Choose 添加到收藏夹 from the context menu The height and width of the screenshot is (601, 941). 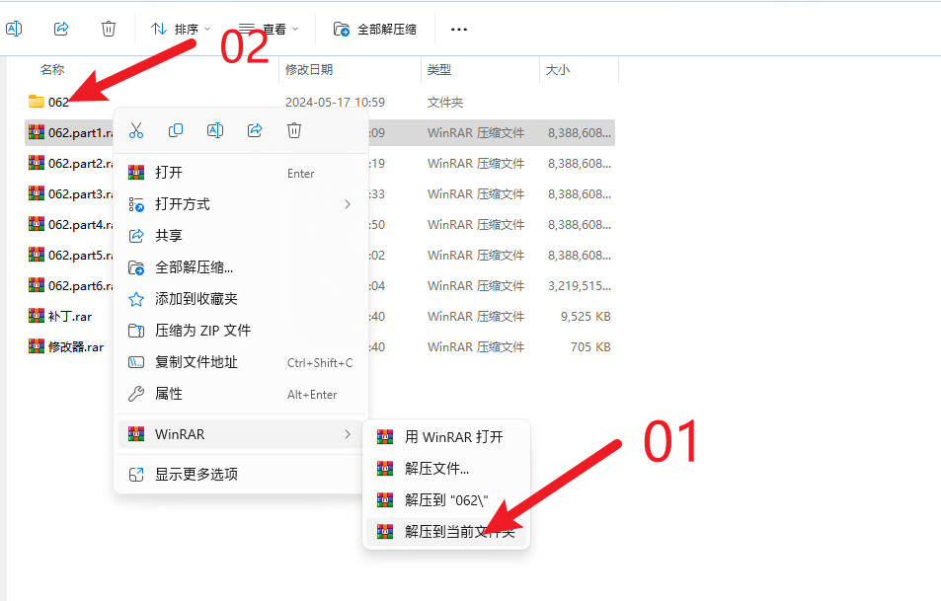pyautogui.click(x=241, y=299)
